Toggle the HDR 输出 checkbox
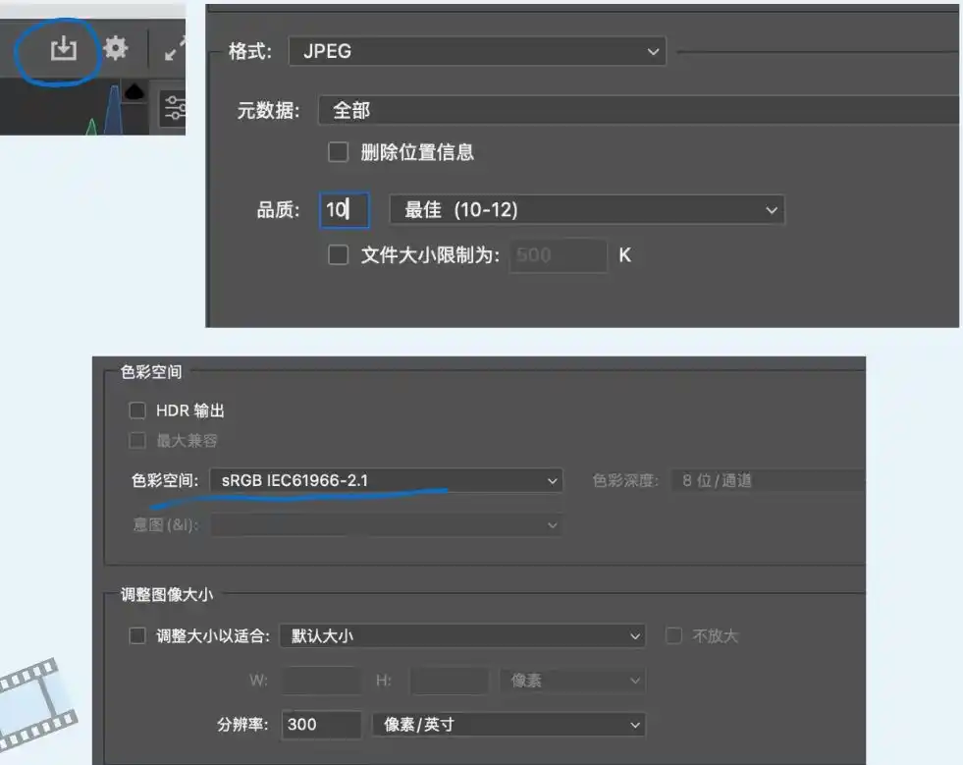This screenshot has width=963, height=765. click(137, 410)
